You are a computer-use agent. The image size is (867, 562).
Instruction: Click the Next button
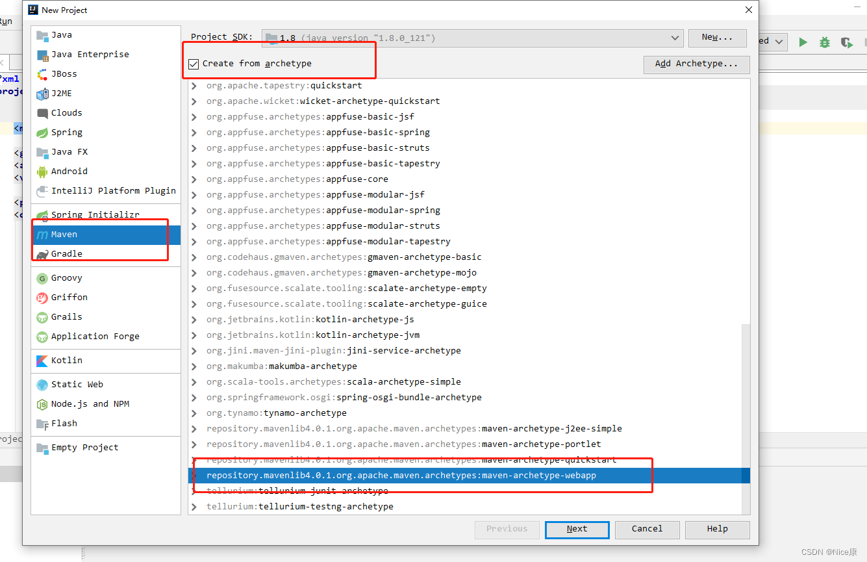point(577,529)
